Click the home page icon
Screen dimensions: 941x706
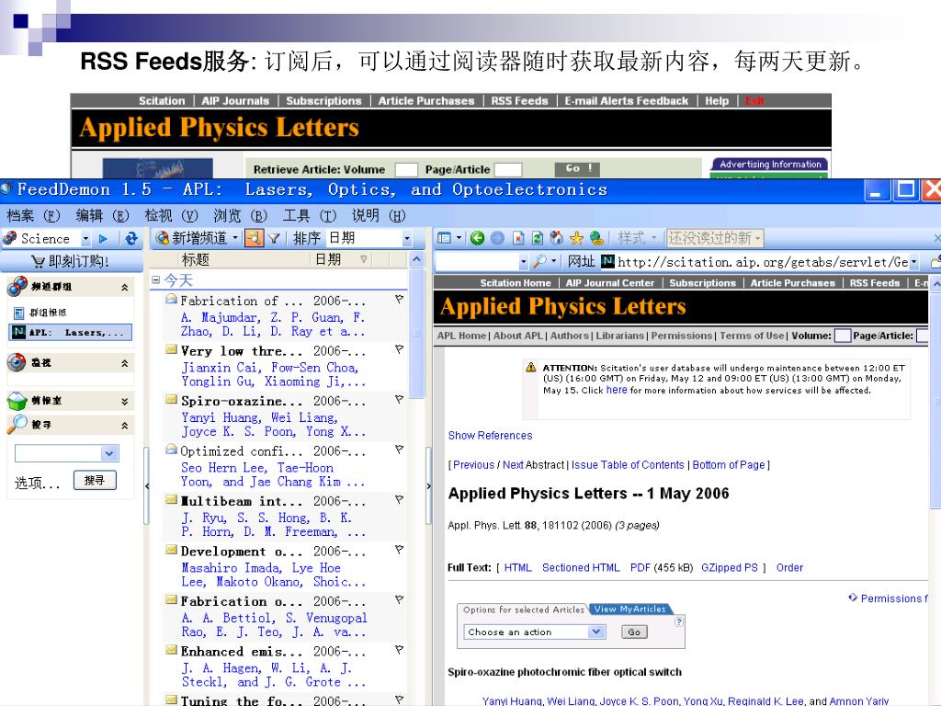point(557,238)
